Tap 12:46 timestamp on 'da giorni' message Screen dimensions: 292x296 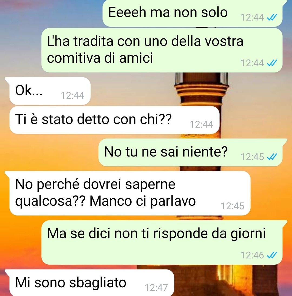[x=252, y=255]
